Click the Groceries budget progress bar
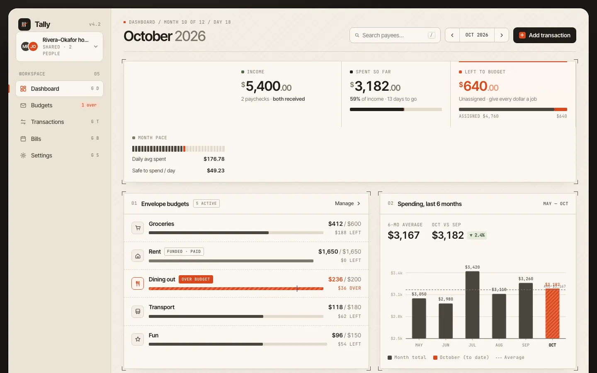The height and width of the screenshot is (373, 597). click(x=236, y=233)
